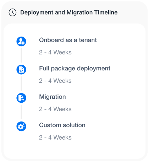
Task: Click the 2 - 4 Weeks under Custom solution
Action: click(x=55, y=137)
